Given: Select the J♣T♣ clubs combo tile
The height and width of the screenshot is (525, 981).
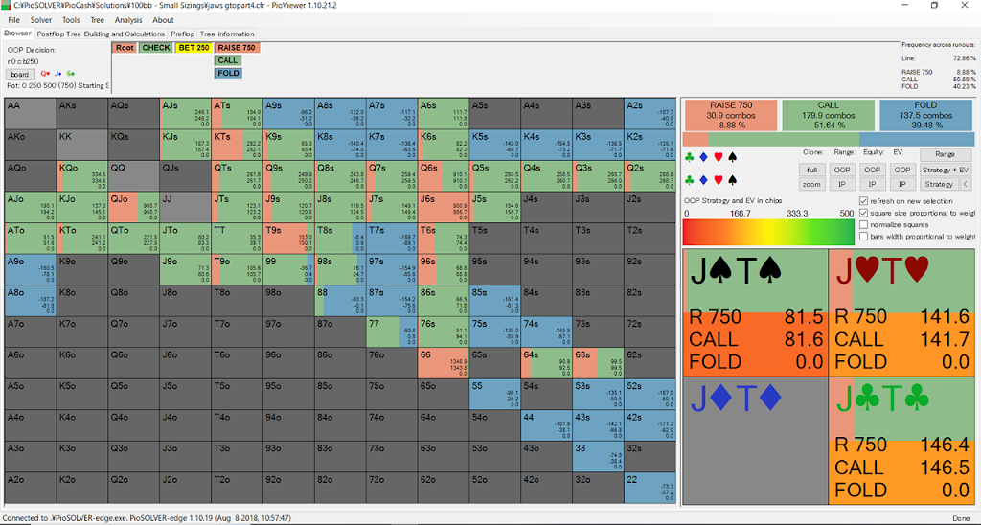Looking at the screenshot, I should [x=901, y=441].
